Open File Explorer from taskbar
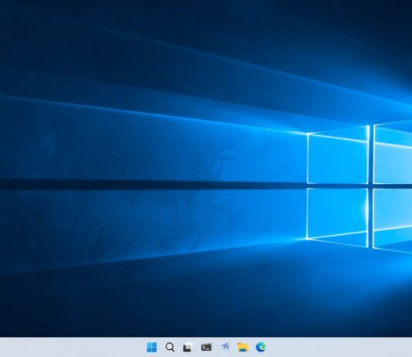This screenshot has width=412, height=357. pos(242,347)
